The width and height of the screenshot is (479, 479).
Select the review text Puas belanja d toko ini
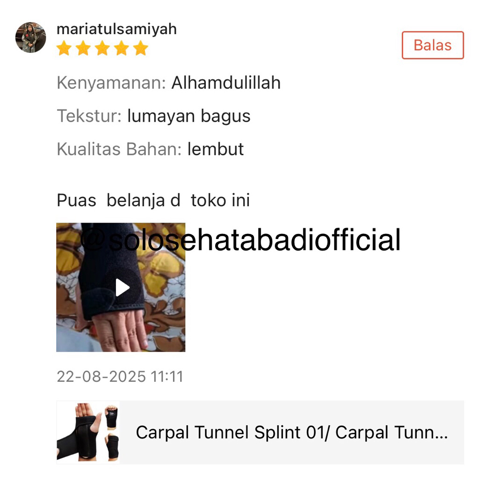pyautogui.click(x=153, y=200)
